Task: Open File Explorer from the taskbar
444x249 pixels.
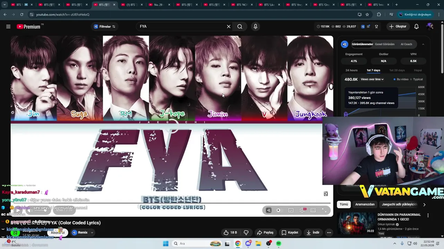Action: [258, 243]
